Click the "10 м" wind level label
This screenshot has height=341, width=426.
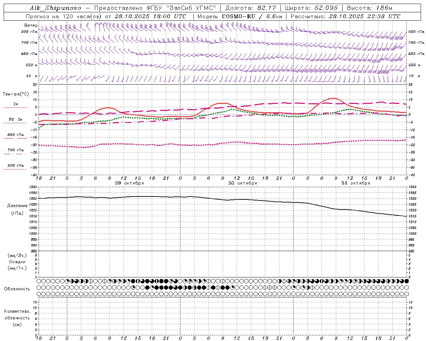coord(32,76)
